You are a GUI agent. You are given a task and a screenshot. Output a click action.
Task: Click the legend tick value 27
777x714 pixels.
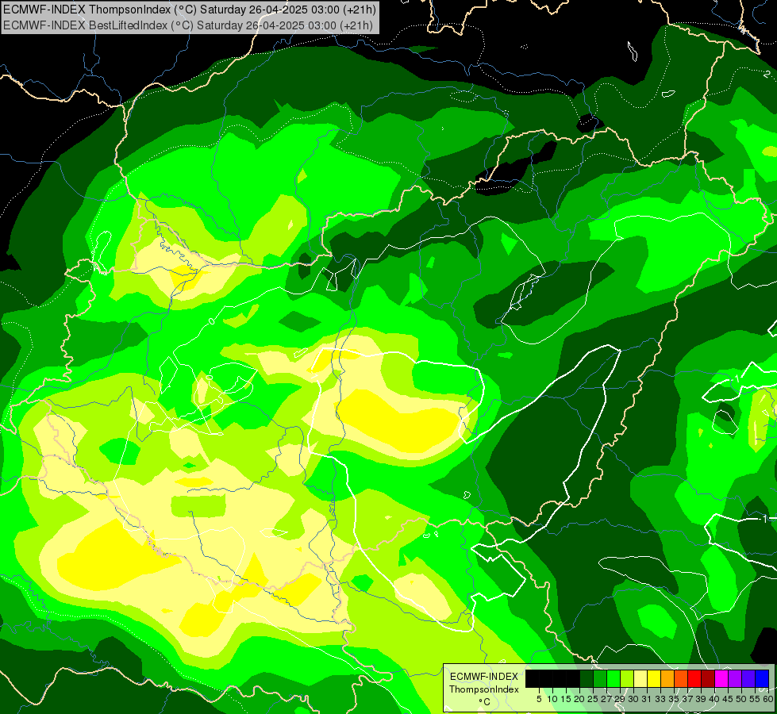tap(606, 699)
